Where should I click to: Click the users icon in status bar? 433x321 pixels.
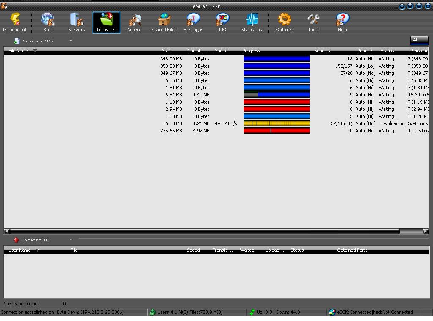[152, 312]
